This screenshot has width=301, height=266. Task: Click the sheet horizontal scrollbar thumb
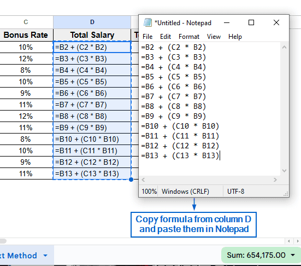(3, 241)
